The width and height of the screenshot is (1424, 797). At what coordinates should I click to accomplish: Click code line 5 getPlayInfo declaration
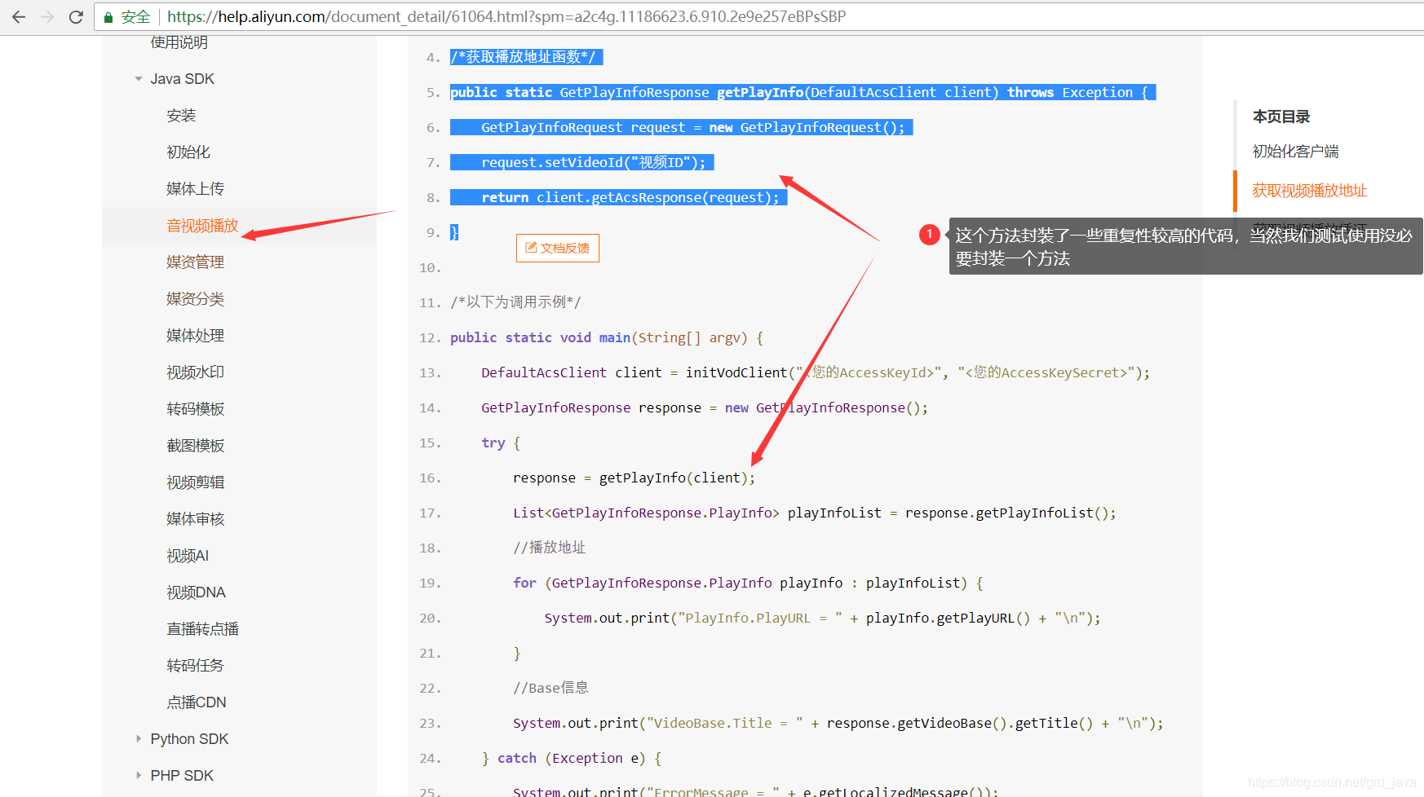(803, 93)
